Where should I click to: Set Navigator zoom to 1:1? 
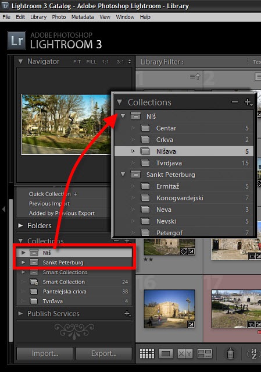click(105, 62)
